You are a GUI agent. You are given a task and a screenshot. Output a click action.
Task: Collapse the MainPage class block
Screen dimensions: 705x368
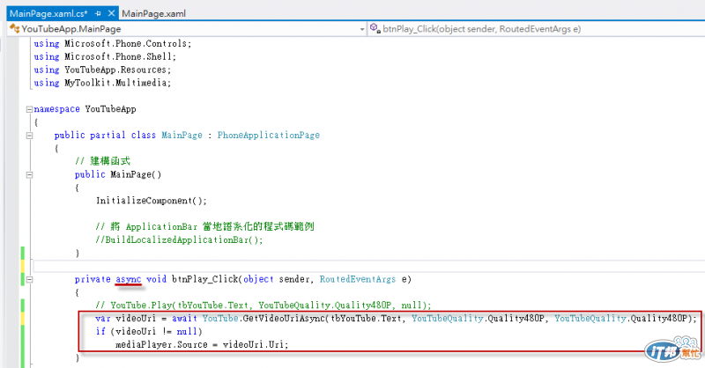coord(29,136)
